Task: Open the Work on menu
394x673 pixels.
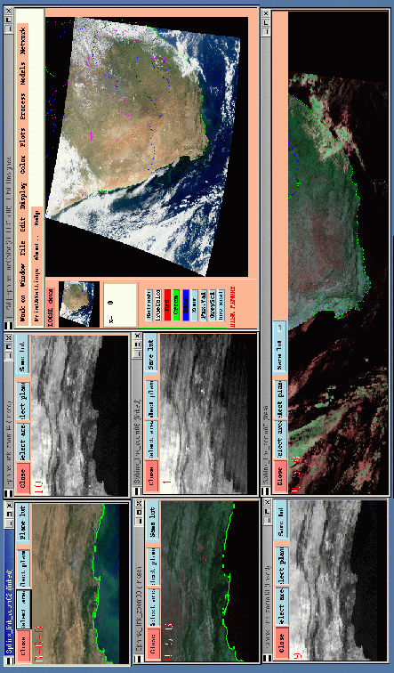Action: coord(23,307)
